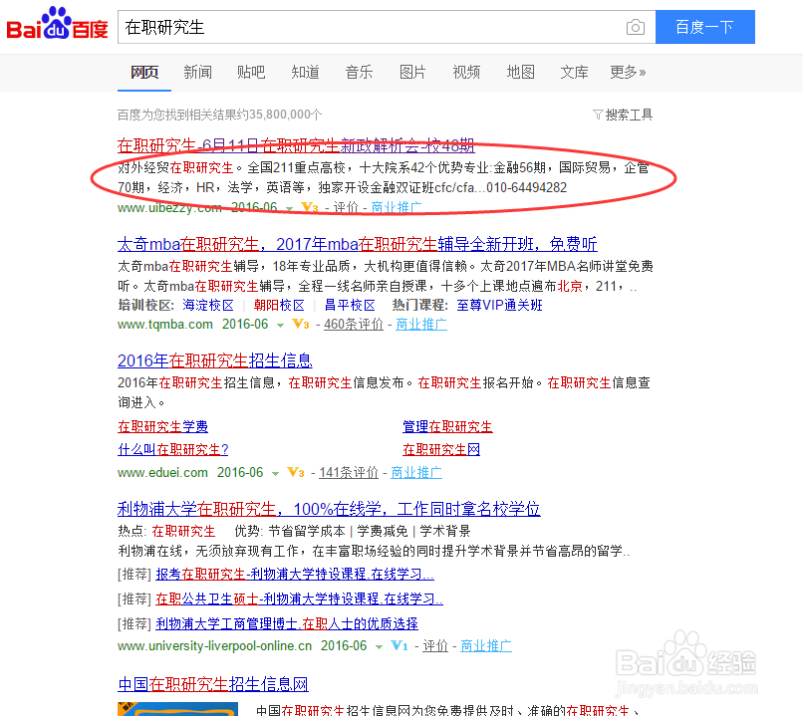Switch to the 新闻 tab

click(197, 72)
